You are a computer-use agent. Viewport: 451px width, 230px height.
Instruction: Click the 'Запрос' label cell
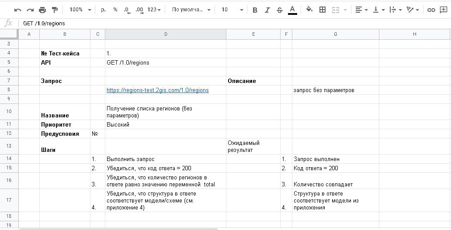(x=65, y=81)
